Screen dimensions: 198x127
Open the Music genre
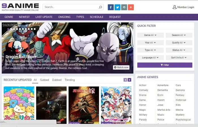(161, 115)
